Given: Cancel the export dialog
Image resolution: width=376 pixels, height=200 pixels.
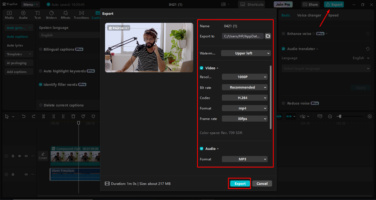Looking at the screenshot, I should click(x=262, y=183).
